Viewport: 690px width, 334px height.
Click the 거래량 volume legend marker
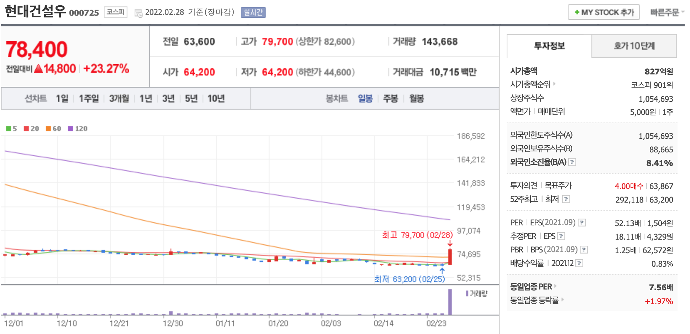coord(467,293)
